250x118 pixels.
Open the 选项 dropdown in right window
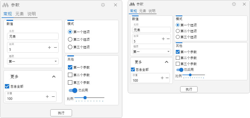(x=151, y=52)
